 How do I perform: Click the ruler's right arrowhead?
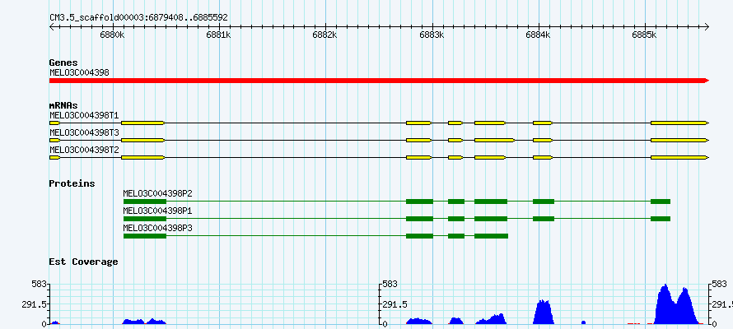707,27
